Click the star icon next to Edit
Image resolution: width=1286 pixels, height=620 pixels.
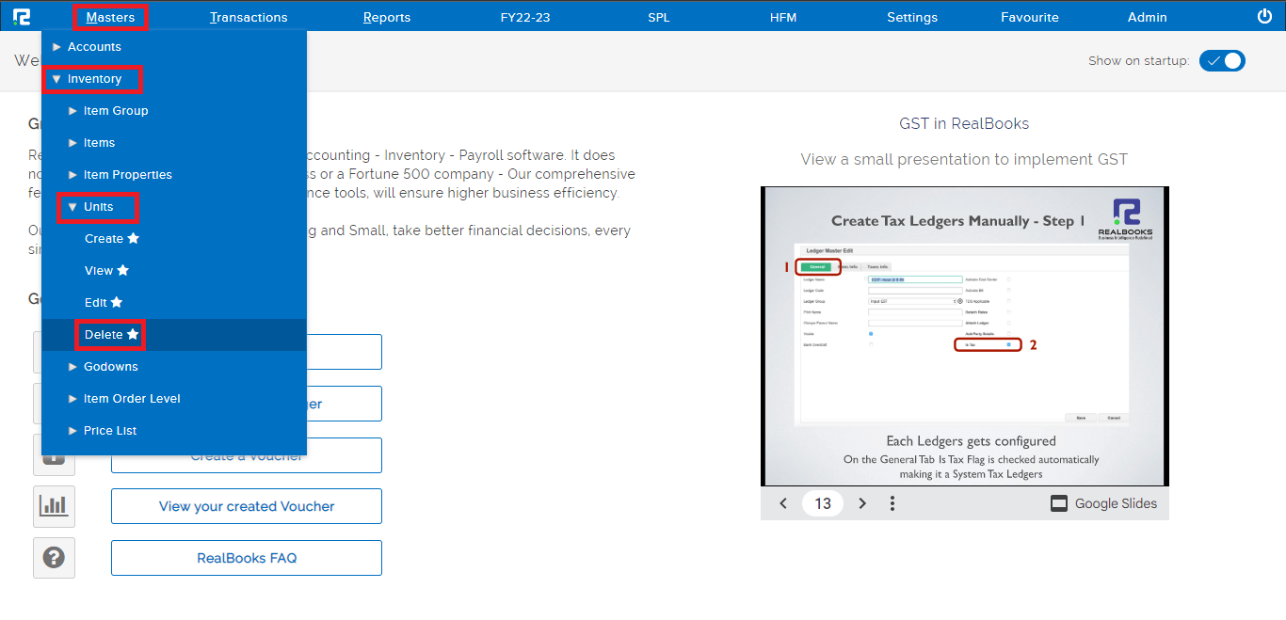pyautogui.click(x=117, y=303)
